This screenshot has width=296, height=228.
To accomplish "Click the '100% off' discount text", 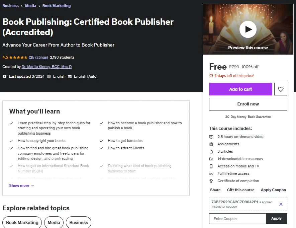I will pos(250,67).
